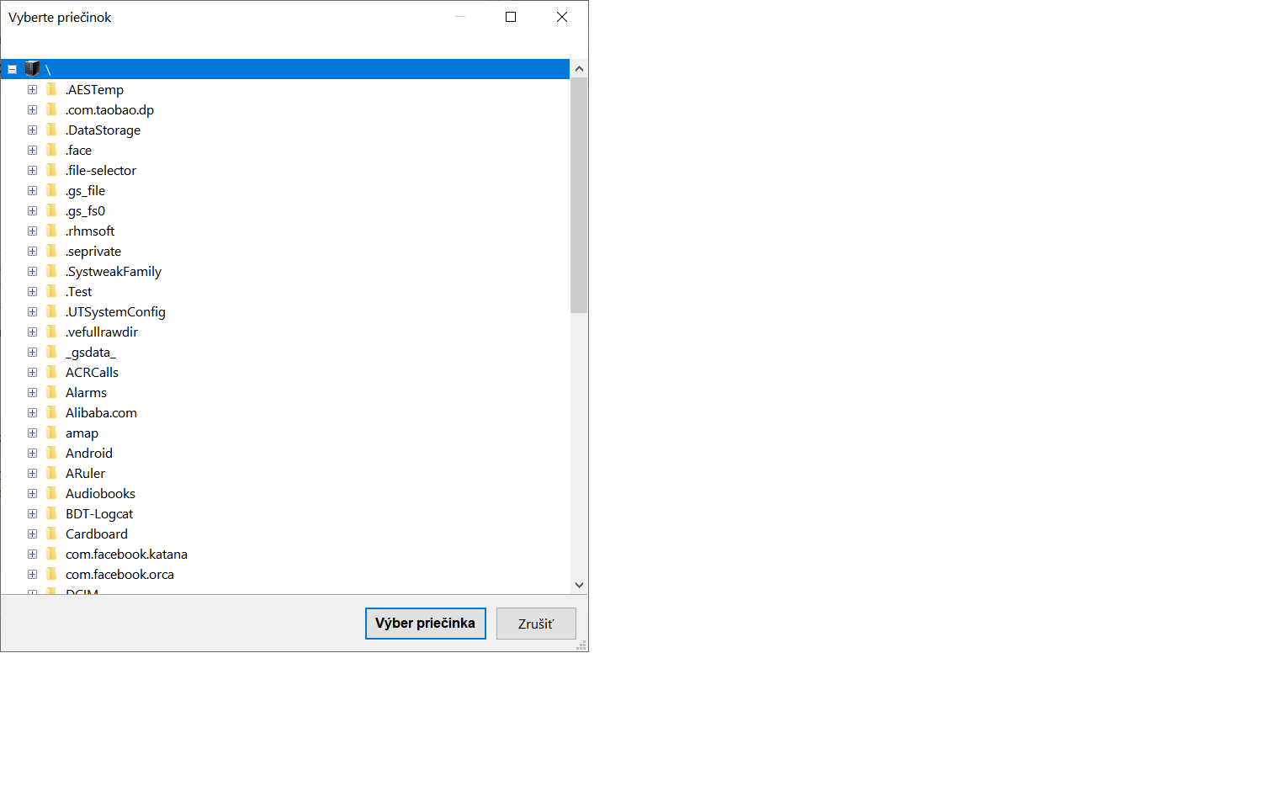
Task: Select the .rhmsoft folder name
Action: pos(89,231)
